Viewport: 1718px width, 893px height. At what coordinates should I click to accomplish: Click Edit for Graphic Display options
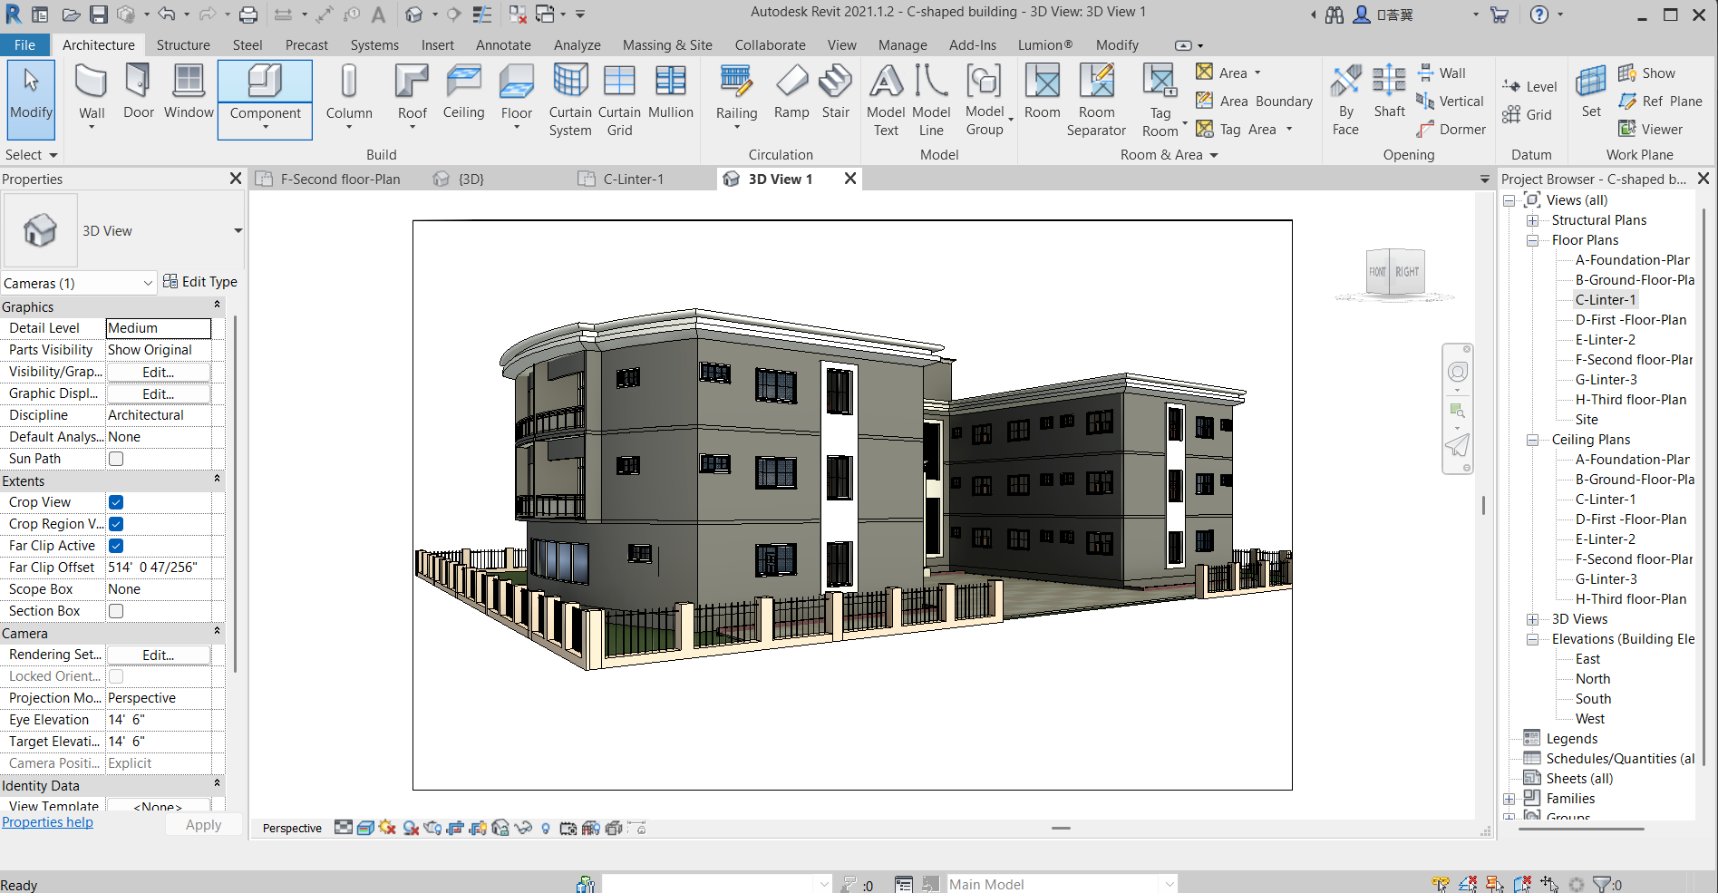tap(159, 393)
